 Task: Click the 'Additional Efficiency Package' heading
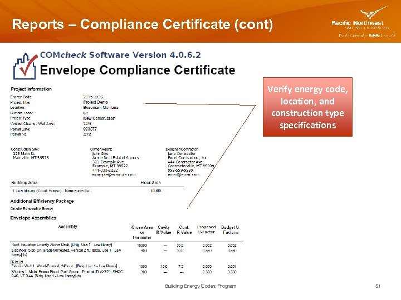(x=42, y=201)
